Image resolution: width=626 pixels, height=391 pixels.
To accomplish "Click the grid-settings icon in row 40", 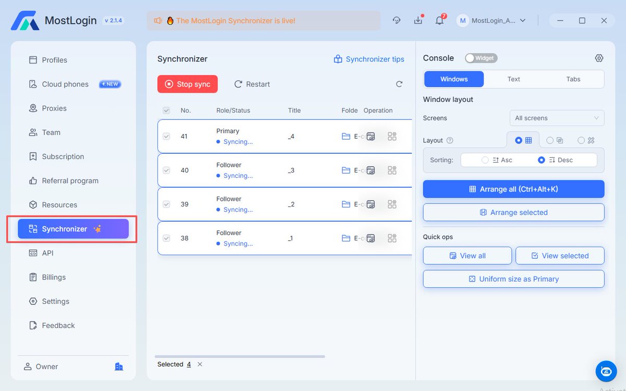I will [x=392, y=170].
